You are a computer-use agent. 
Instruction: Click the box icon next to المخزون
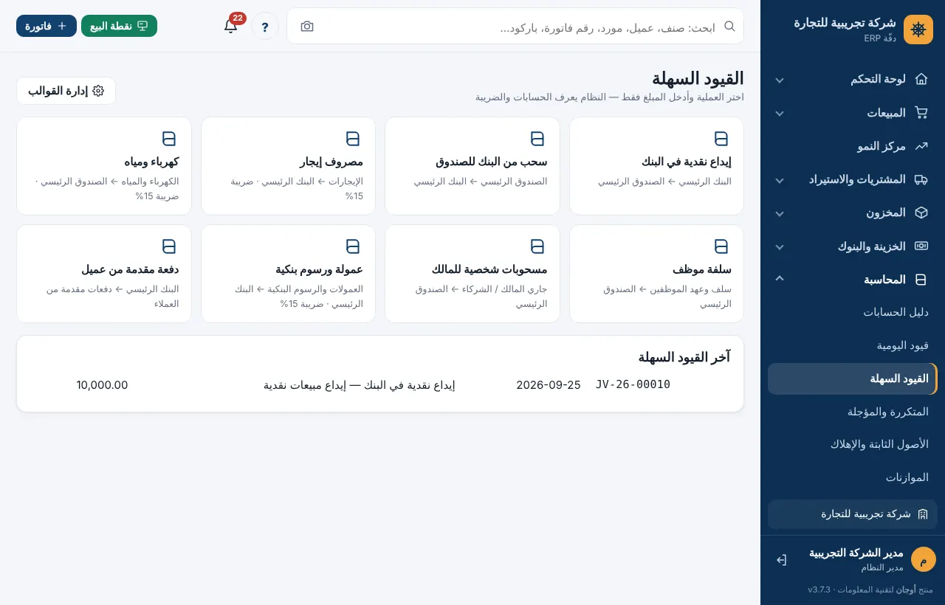pyautogui.click(x=921, y=212)
